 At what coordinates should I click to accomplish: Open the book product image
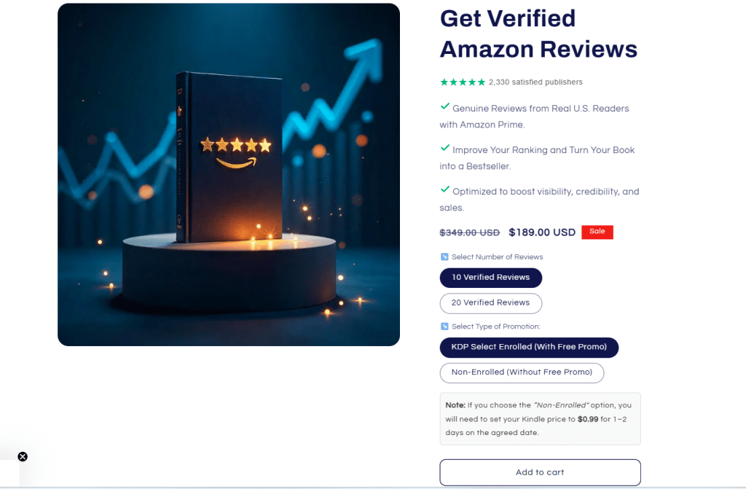pos(228,175)
